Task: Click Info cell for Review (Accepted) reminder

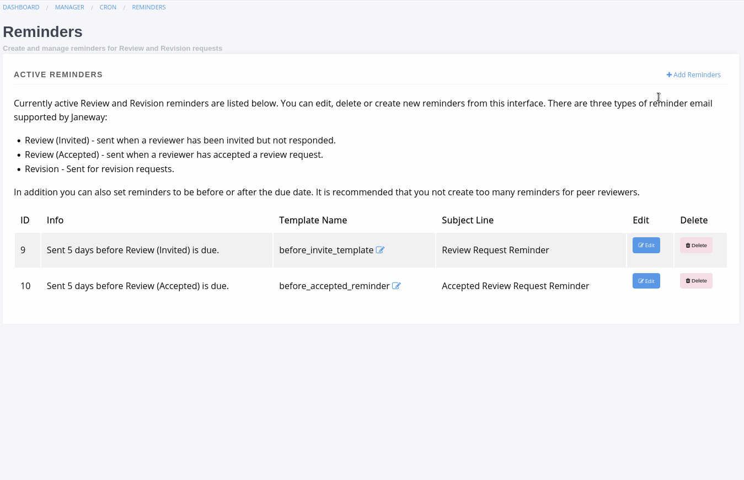Action: click(137, 286)
